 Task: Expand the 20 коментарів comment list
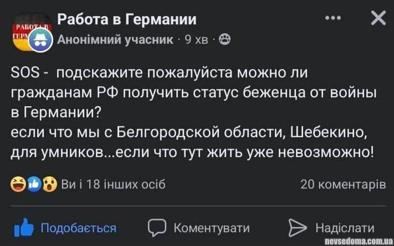click(x=342, y=185)
